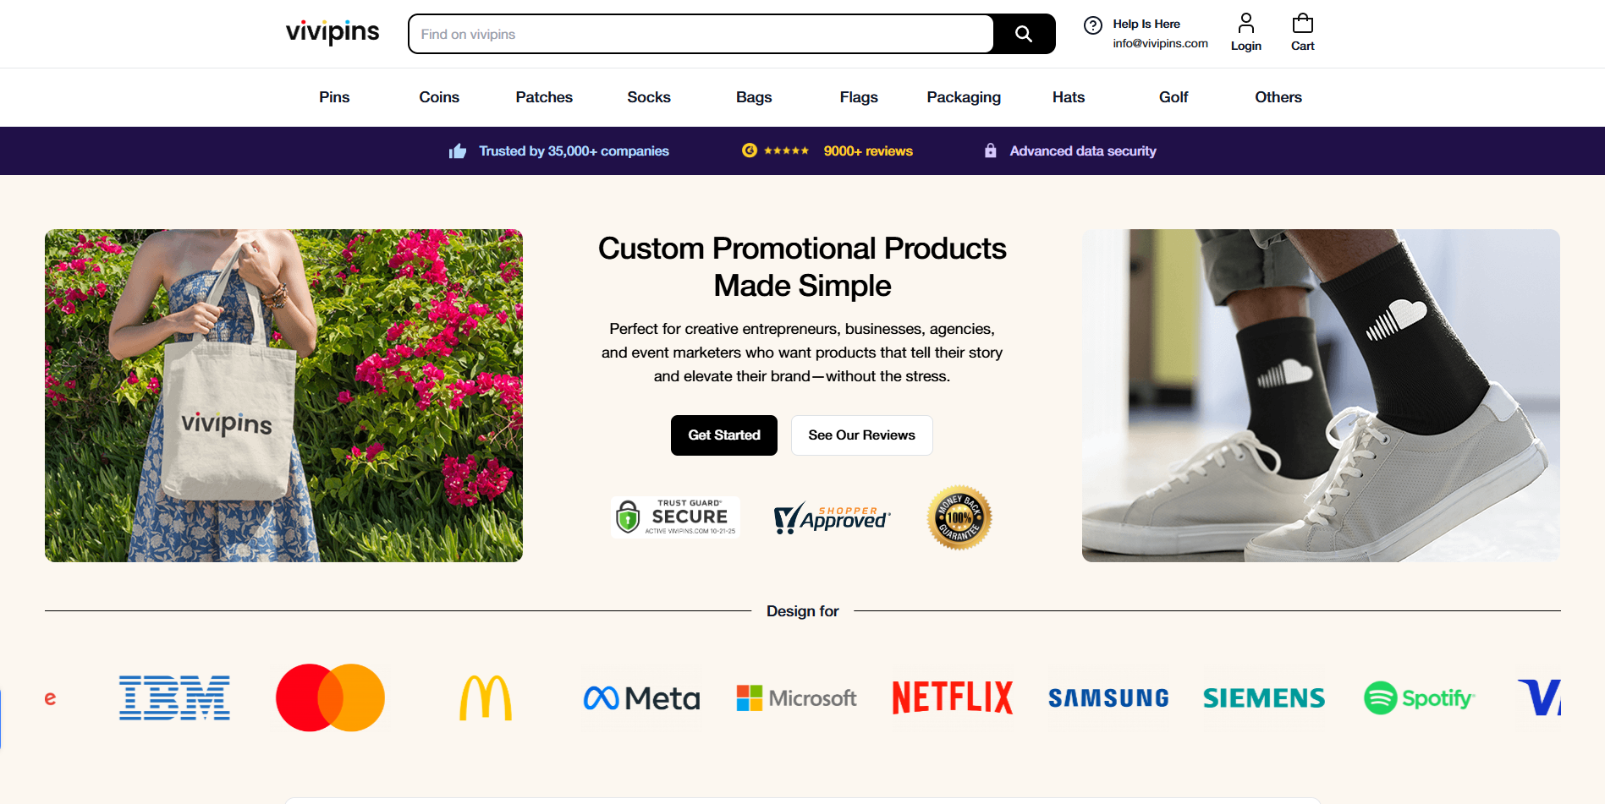This screenshot has width=1605, height=804.
Task: Click the Shopper Approved badge
Action: point(832,517)
